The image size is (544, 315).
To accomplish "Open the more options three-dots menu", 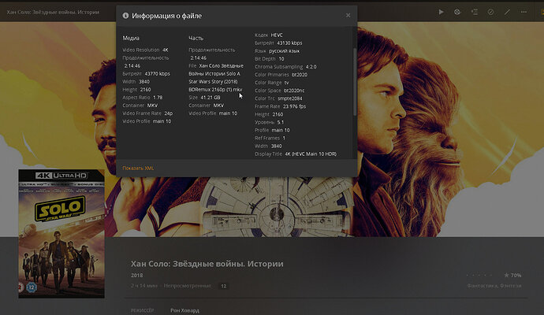I will 524,12.
